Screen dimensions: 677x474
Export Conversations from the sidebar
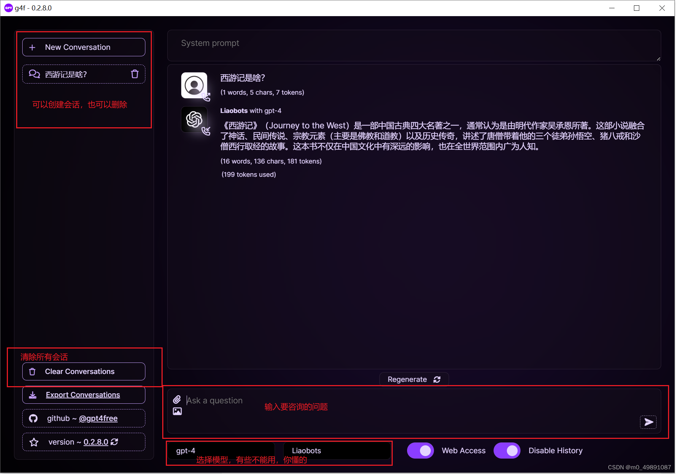click(83, 394)
